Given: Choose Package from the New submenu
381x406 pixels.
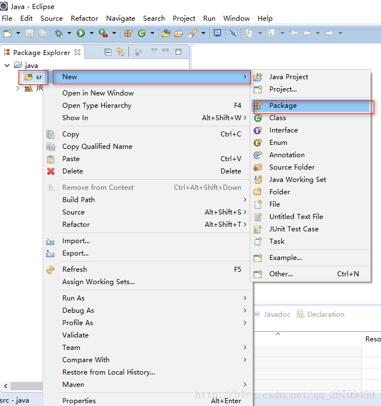Looking at the screenshot, I should (x=310, y=106).
